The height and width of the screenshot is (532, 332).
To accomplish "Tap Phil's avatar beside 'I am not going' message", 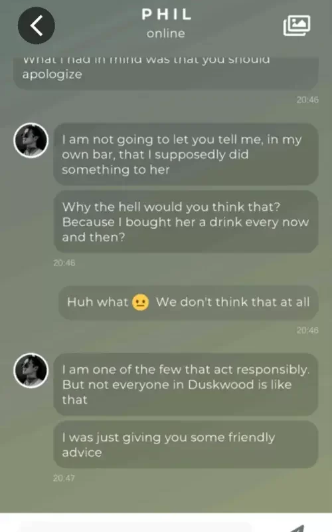I will click(x=31, y=140).
